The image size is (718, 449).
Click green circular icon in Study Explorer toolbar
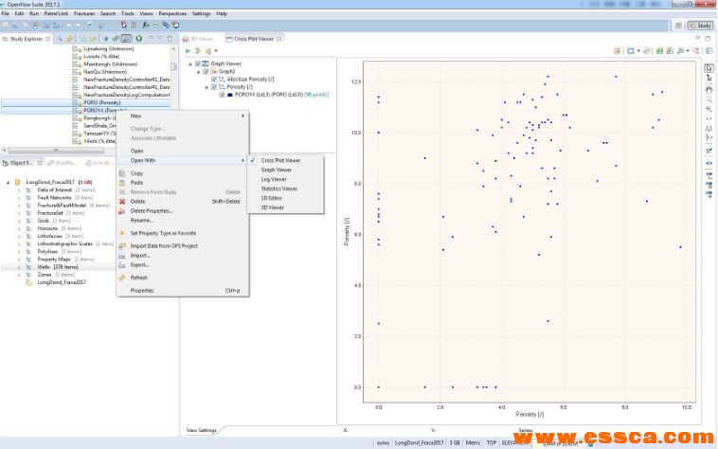coord(139,39)
